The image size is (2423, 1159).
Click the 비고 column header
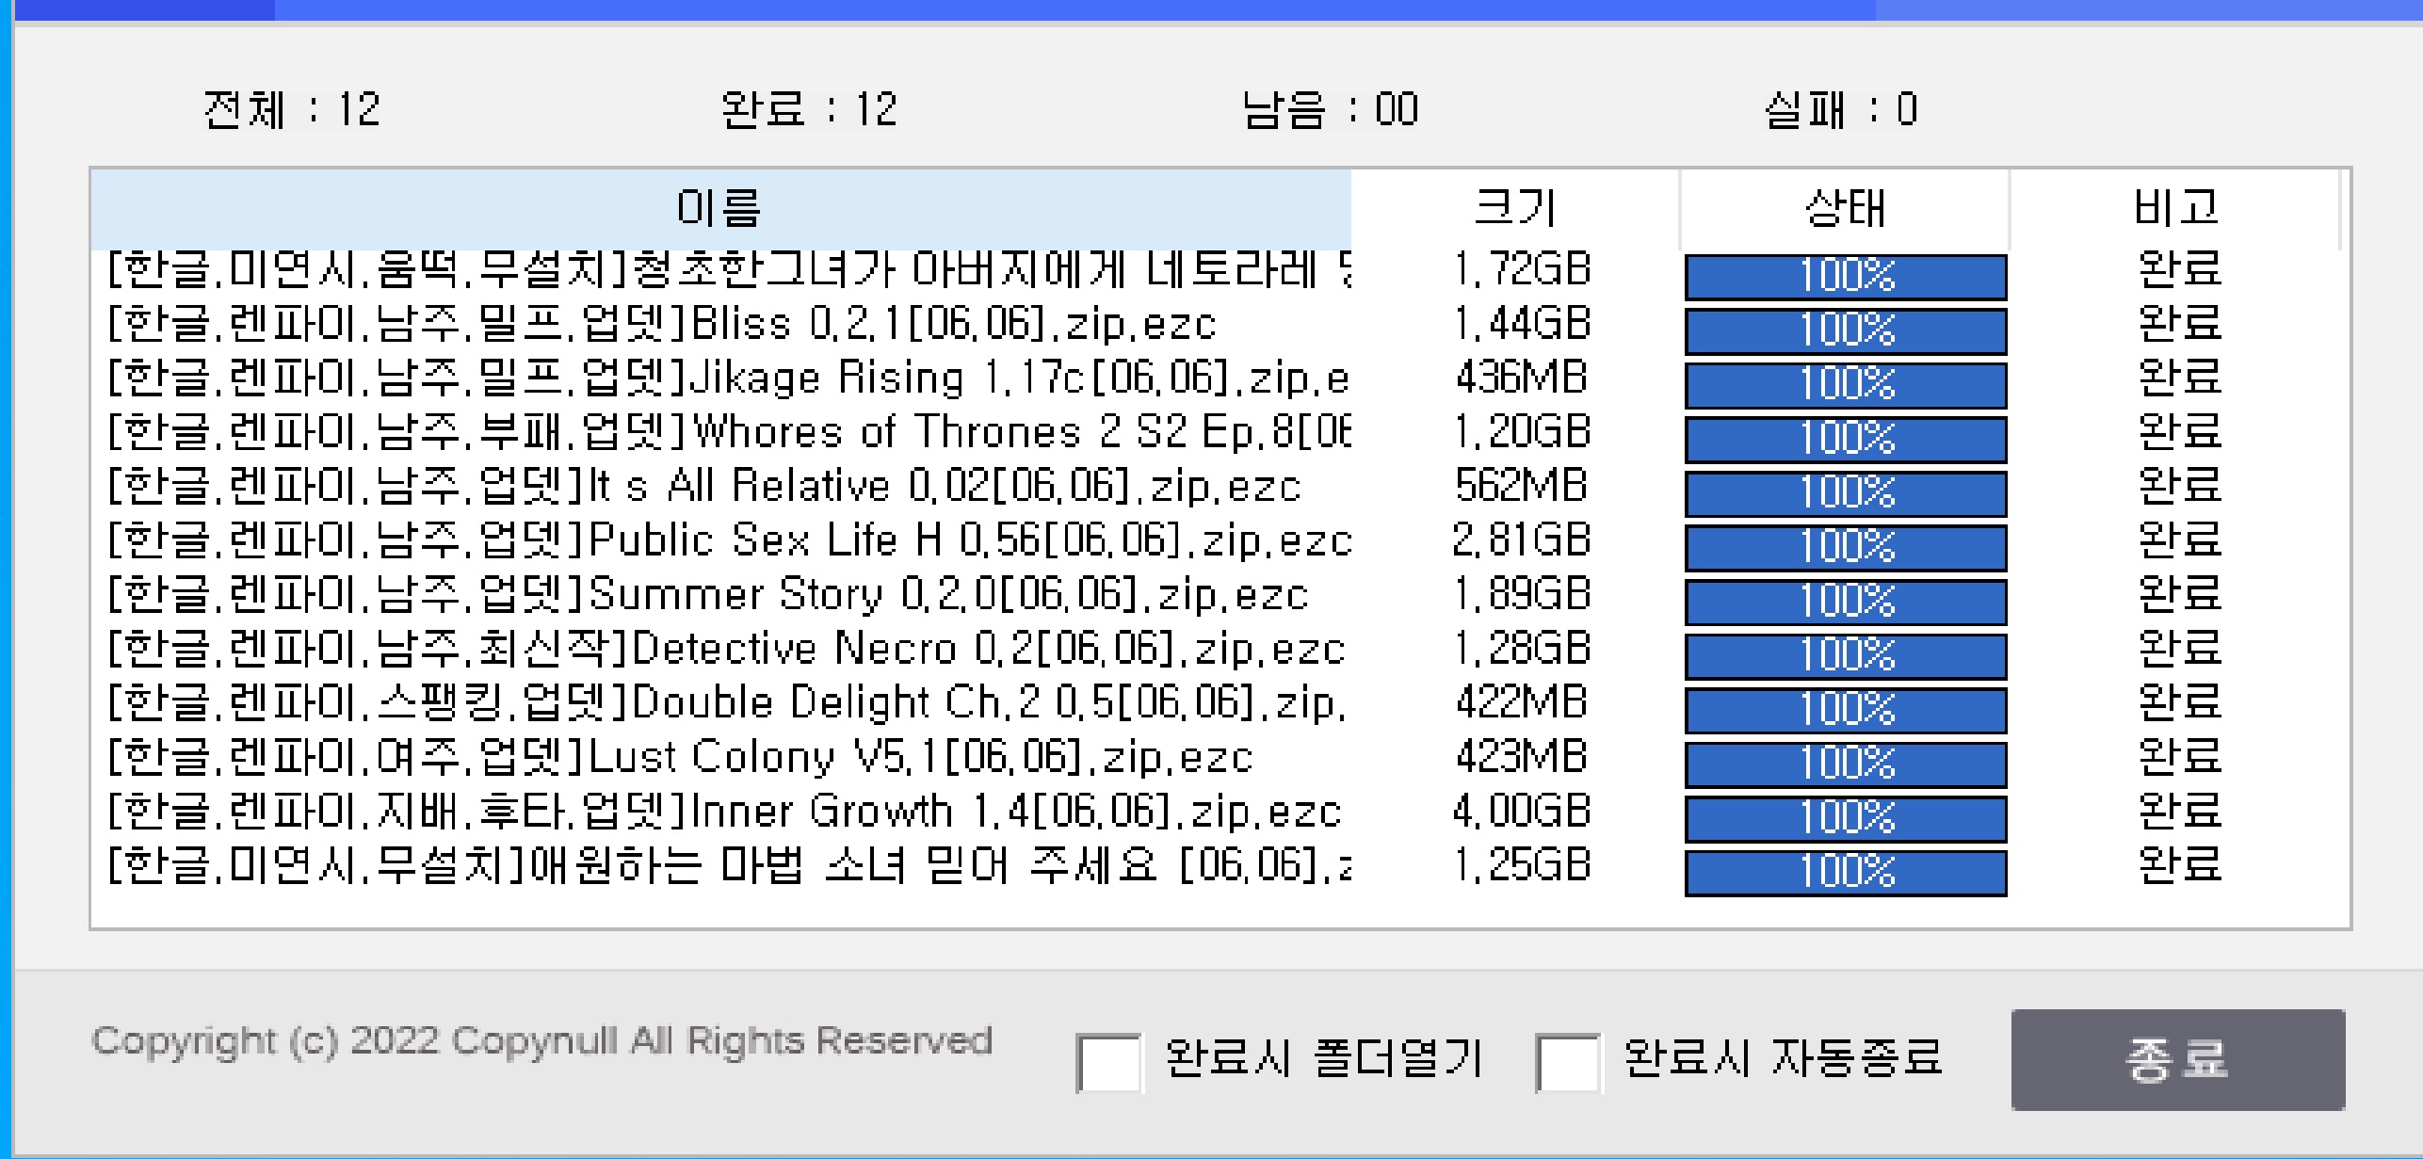coord(2175,208)
